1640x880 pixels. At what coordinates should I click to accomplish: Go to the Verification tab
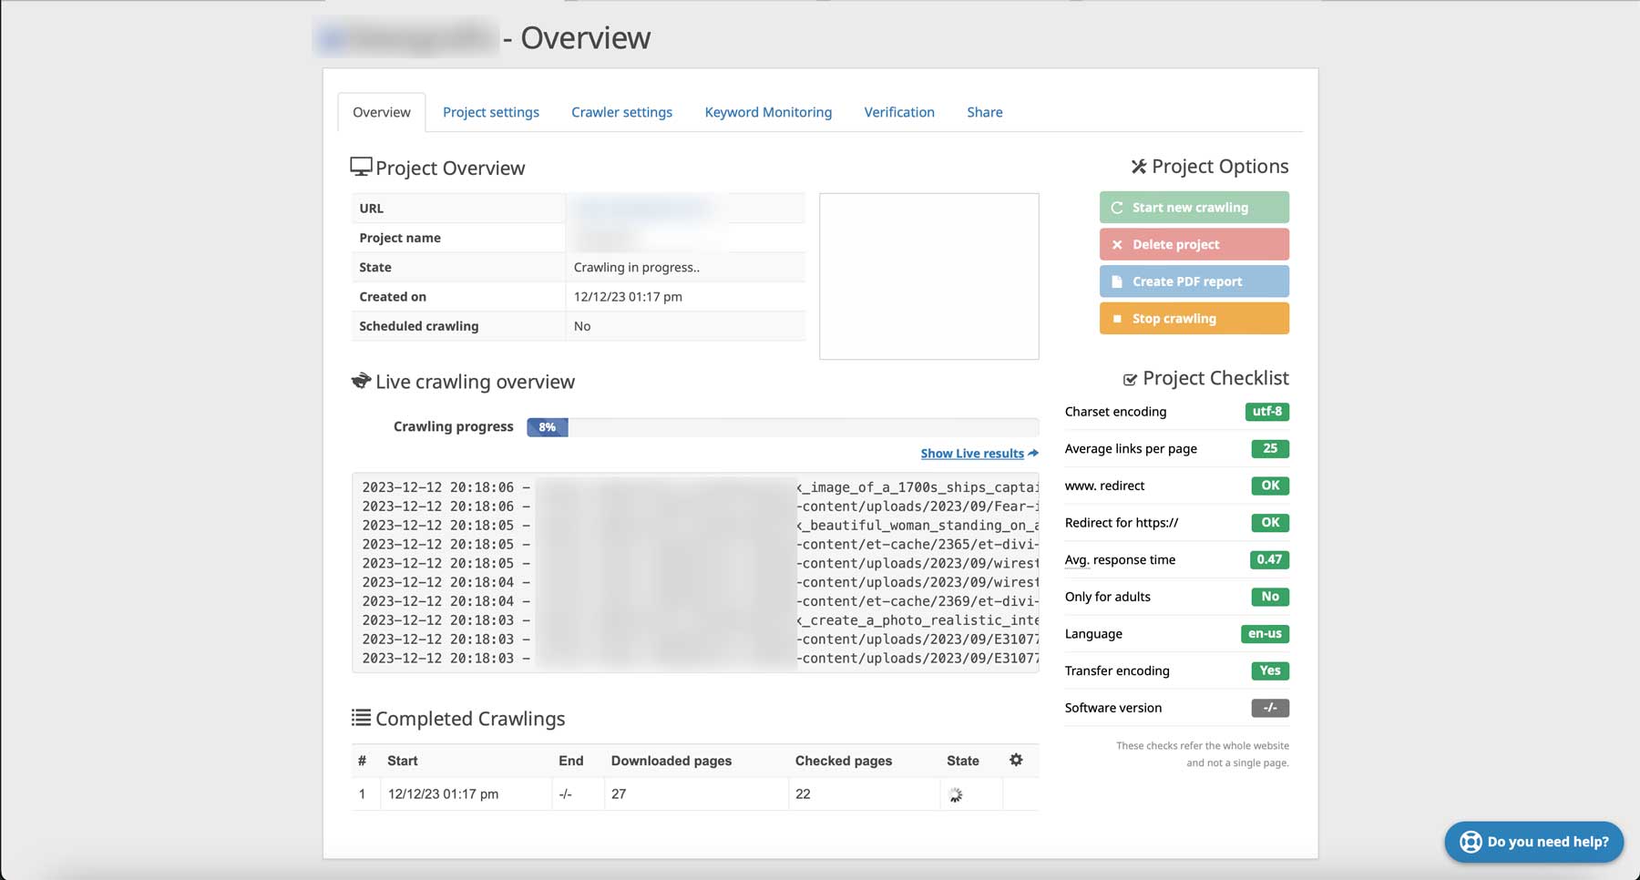(898, 112)
